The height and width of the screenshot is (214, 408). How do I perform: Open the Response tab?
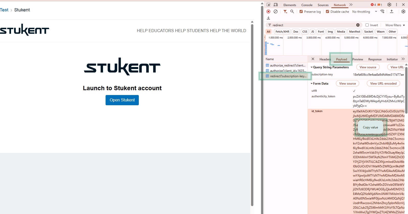coord(375,59)
